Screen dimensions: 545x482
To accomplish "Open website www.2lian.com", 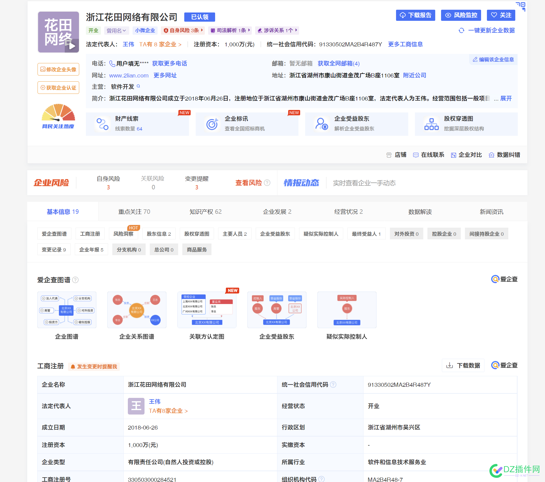I will coord(129,76).
